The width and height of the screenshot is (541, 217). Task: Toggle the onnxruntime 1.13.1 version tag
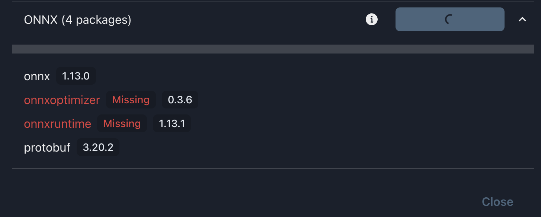[x=172, y=123]
